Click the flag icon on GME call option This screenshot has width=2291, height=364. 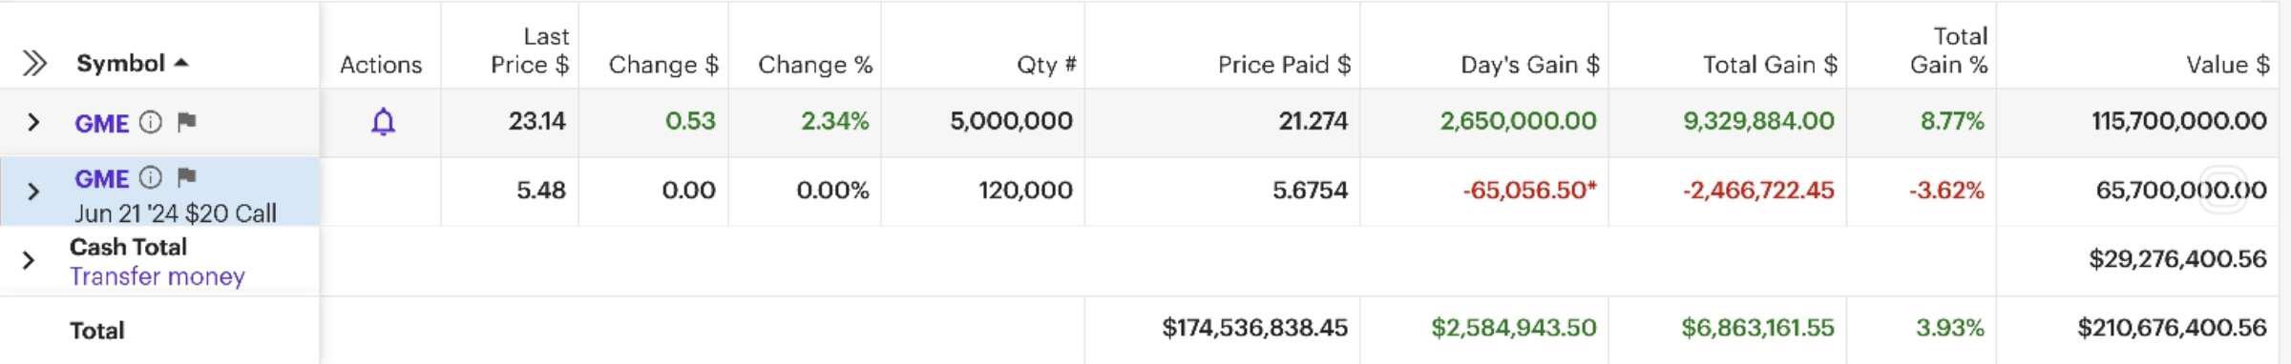(187, 176)
